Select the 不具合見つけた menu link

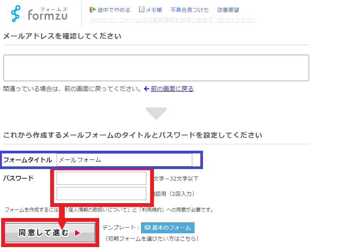[x=190, y=10]
